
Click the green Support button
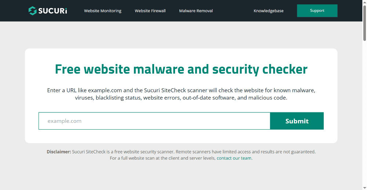[x=317, y=11]
